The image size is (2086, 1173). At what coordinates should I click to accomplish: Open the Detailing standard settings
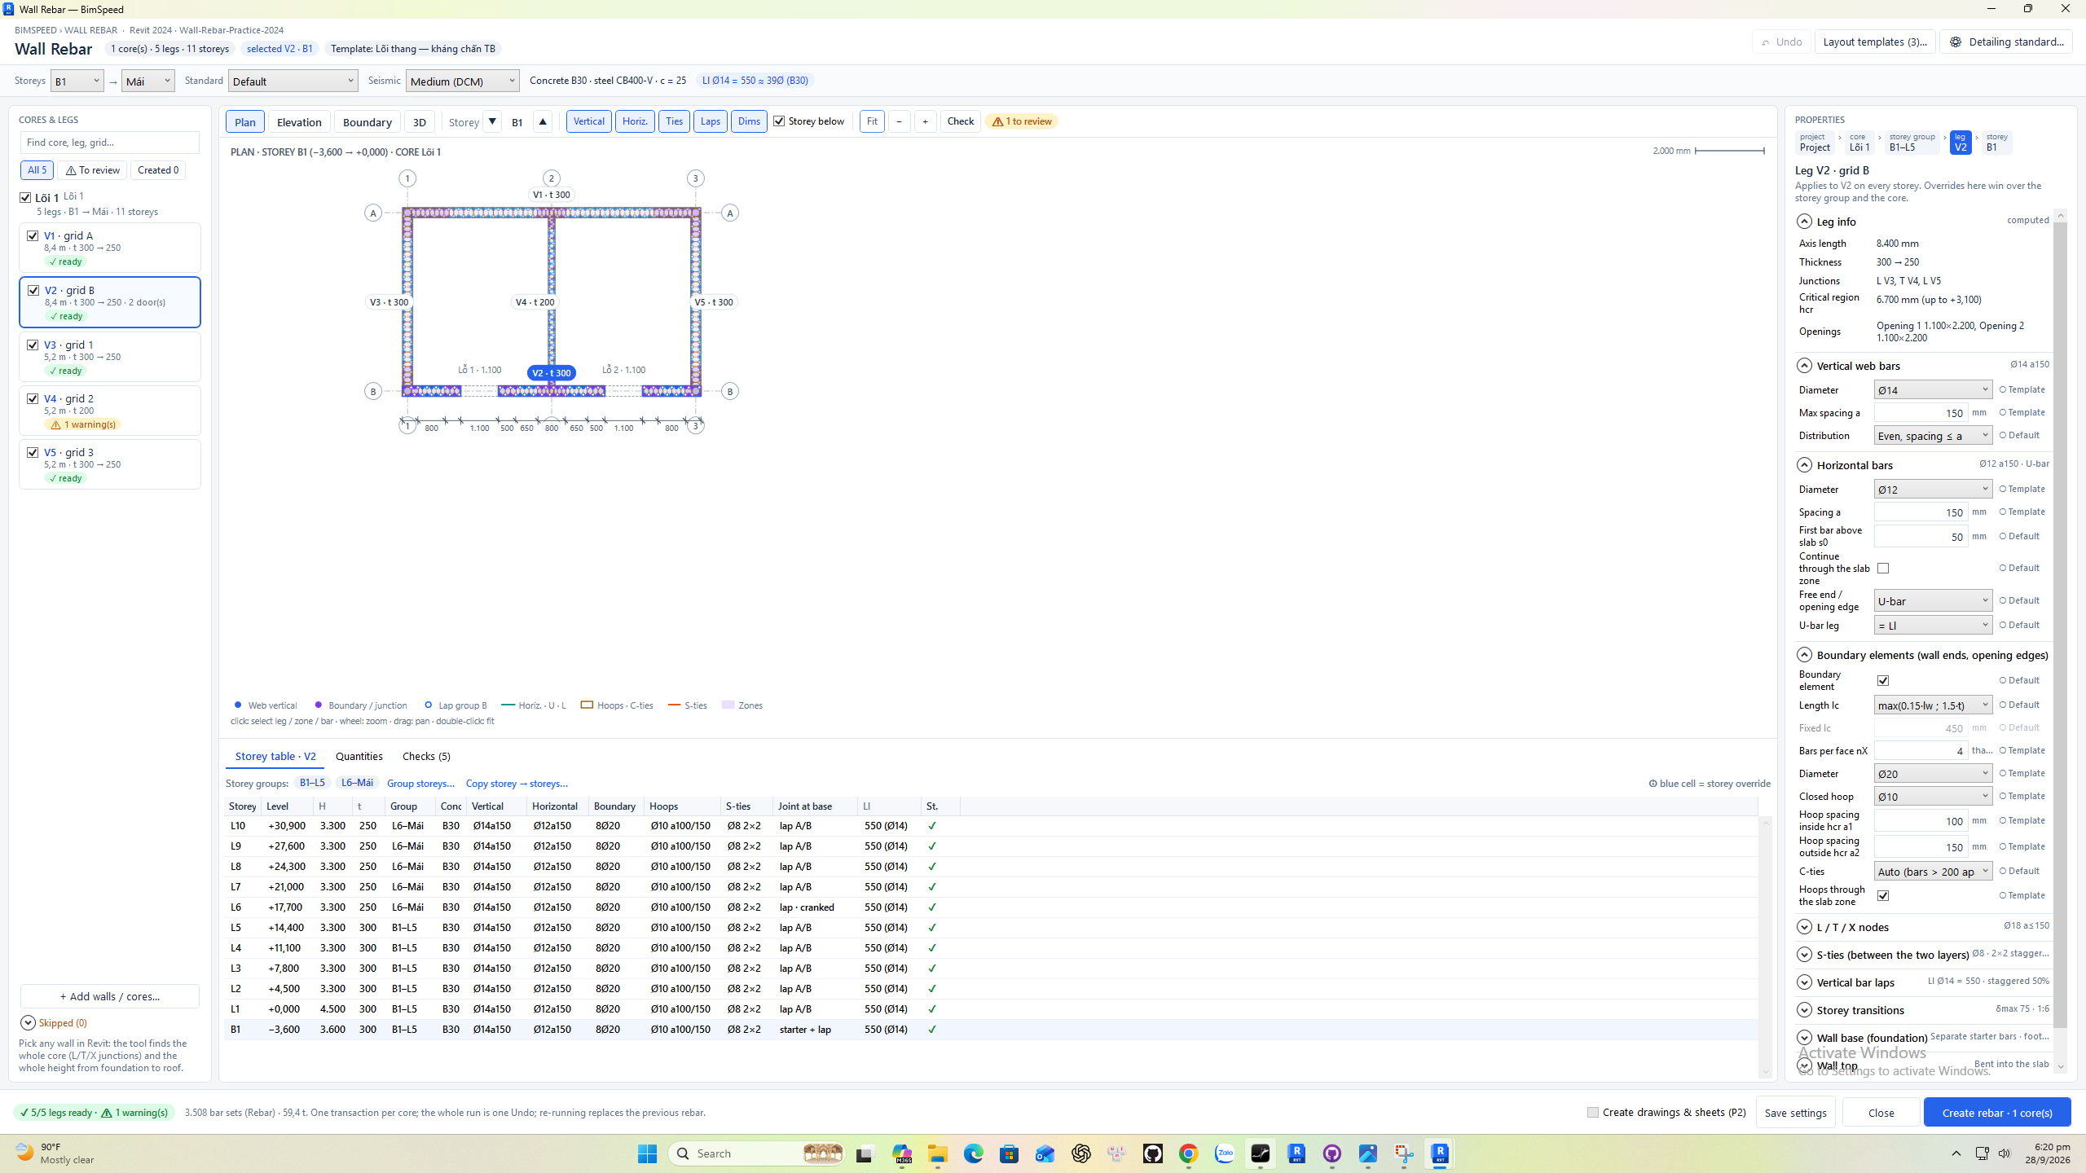(x=2006, y=42)
